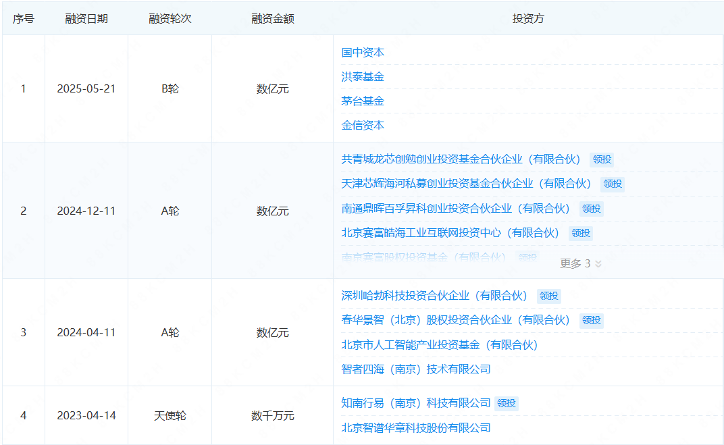Click 领投 tag next to 知南行易
The image size is (724, 445).
click(x=507, y=404)
